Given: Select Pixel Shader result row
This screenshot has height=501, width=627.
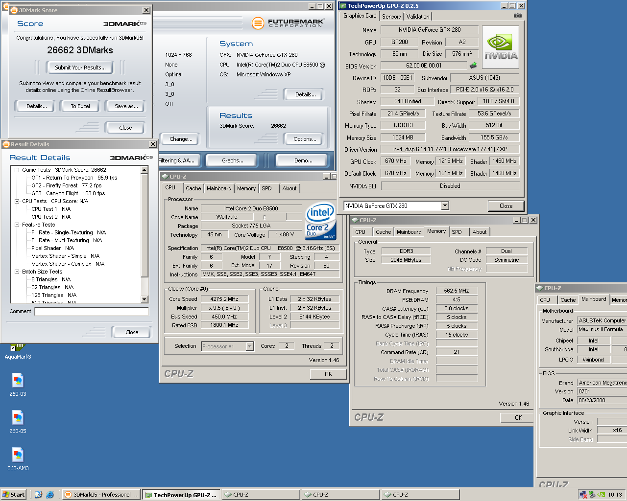Looking at the screenshot, I should (x=52, y=248).
